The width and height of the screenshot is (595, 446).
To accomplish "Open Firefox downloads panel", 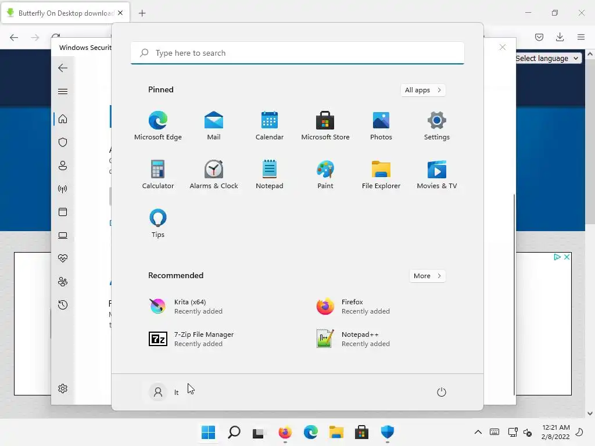I will coord(560,37).
